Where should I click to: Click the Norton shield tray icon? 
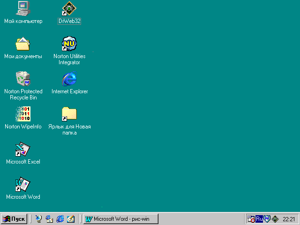pyautogui.click(x=267, y=219)
